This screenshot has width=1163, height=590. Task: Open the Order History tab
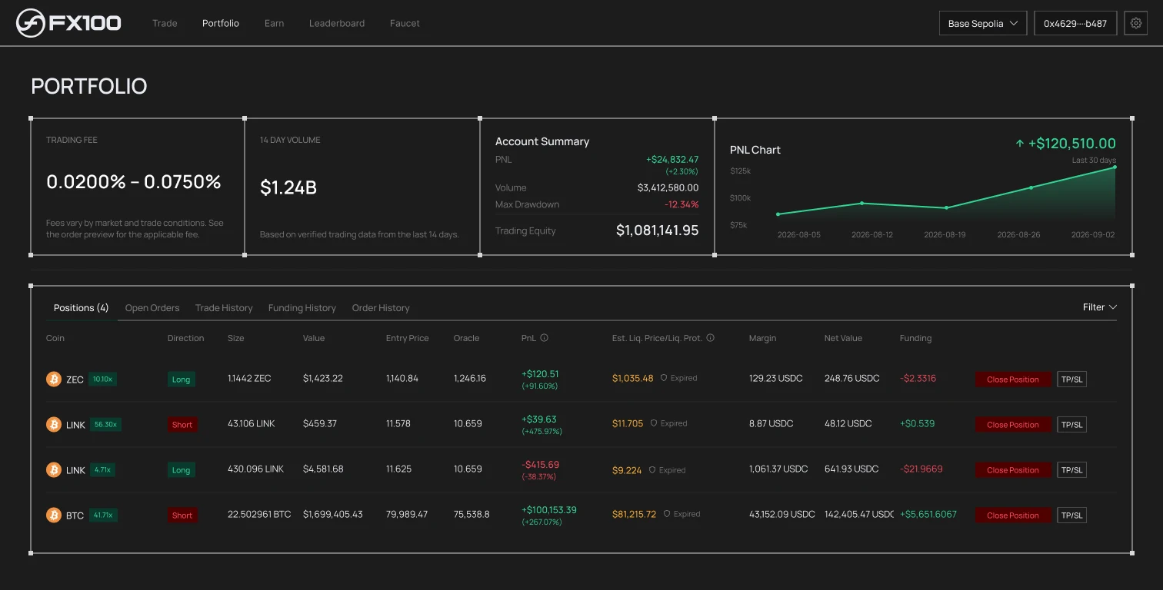pyautogui.click(x=381, y=308)
